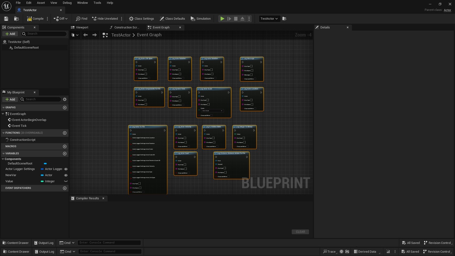Toggle visibility eye for NewVar variable
The width and height of the screenshot is (455, 256).
(x=66, y=175)
